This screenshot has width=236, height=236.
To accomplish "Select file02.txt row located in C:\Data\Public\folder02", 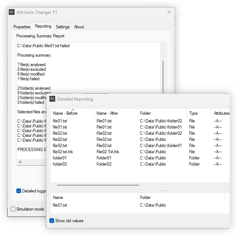I will pos(140,133).
